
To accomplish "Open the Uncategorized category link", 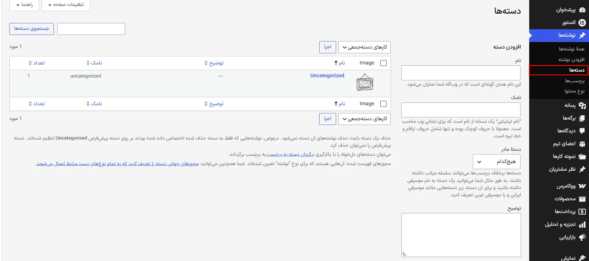I will (327, 76).
